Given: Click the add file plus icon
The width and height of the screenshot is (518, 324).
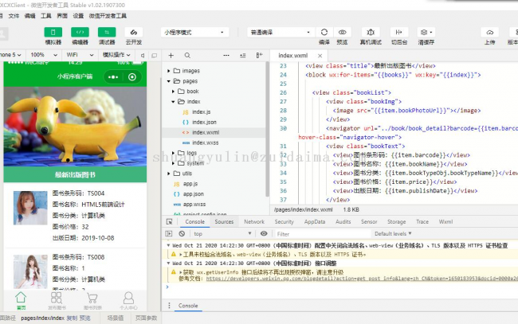Looking at the screenshot, I should point(171,56).
